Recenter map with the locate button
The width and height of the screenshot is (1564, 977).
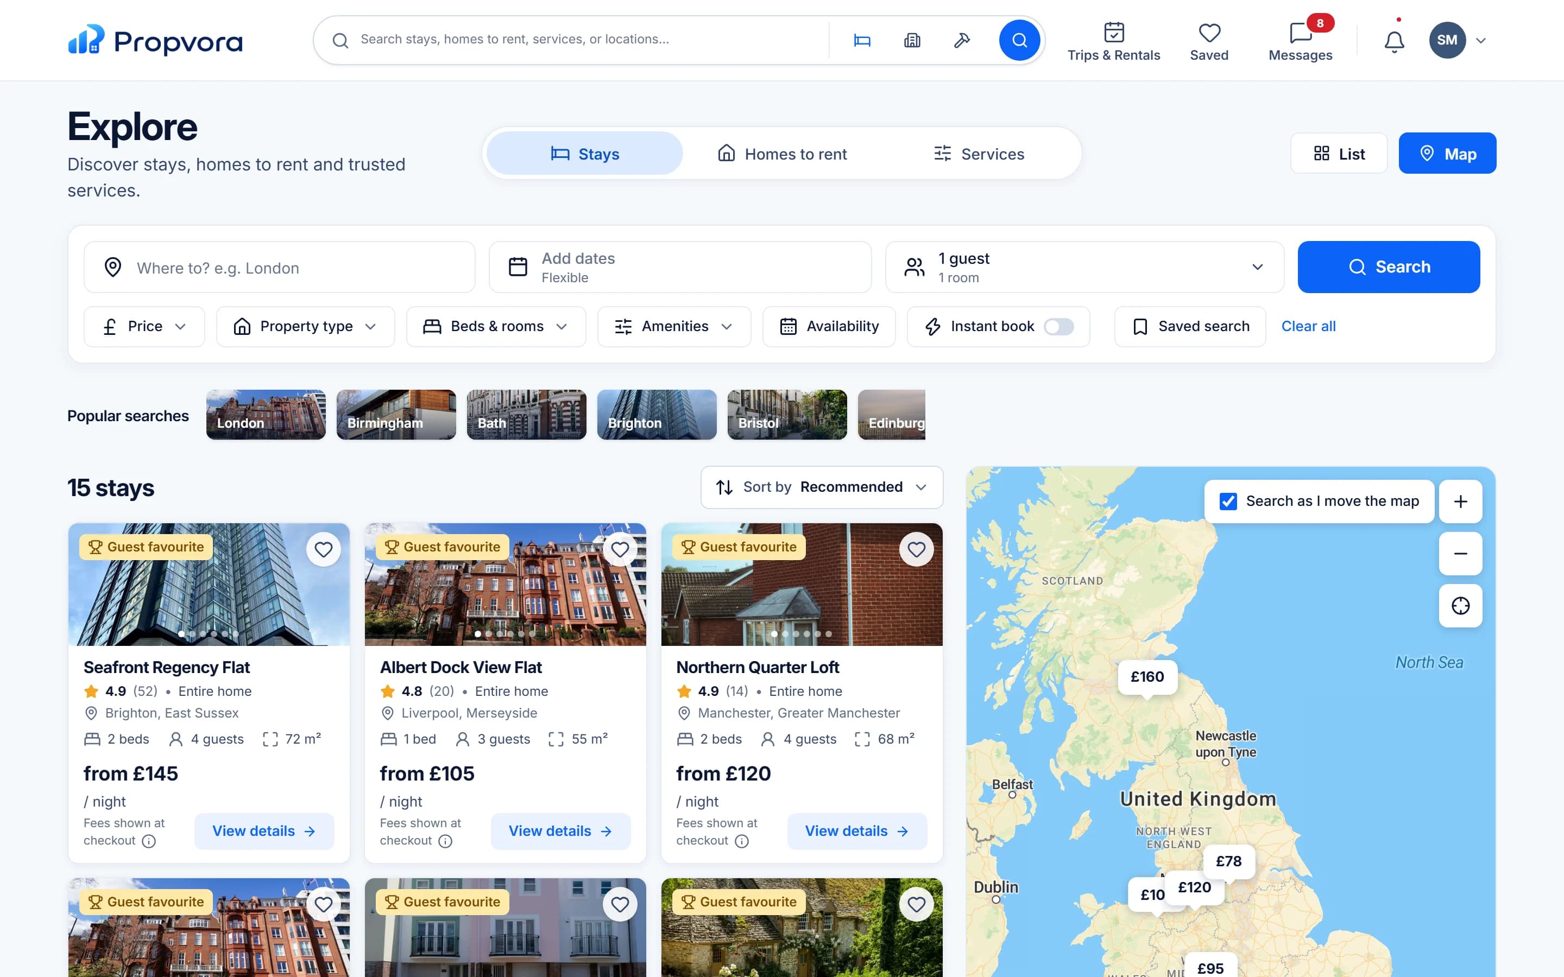(x=1461, y=605)
